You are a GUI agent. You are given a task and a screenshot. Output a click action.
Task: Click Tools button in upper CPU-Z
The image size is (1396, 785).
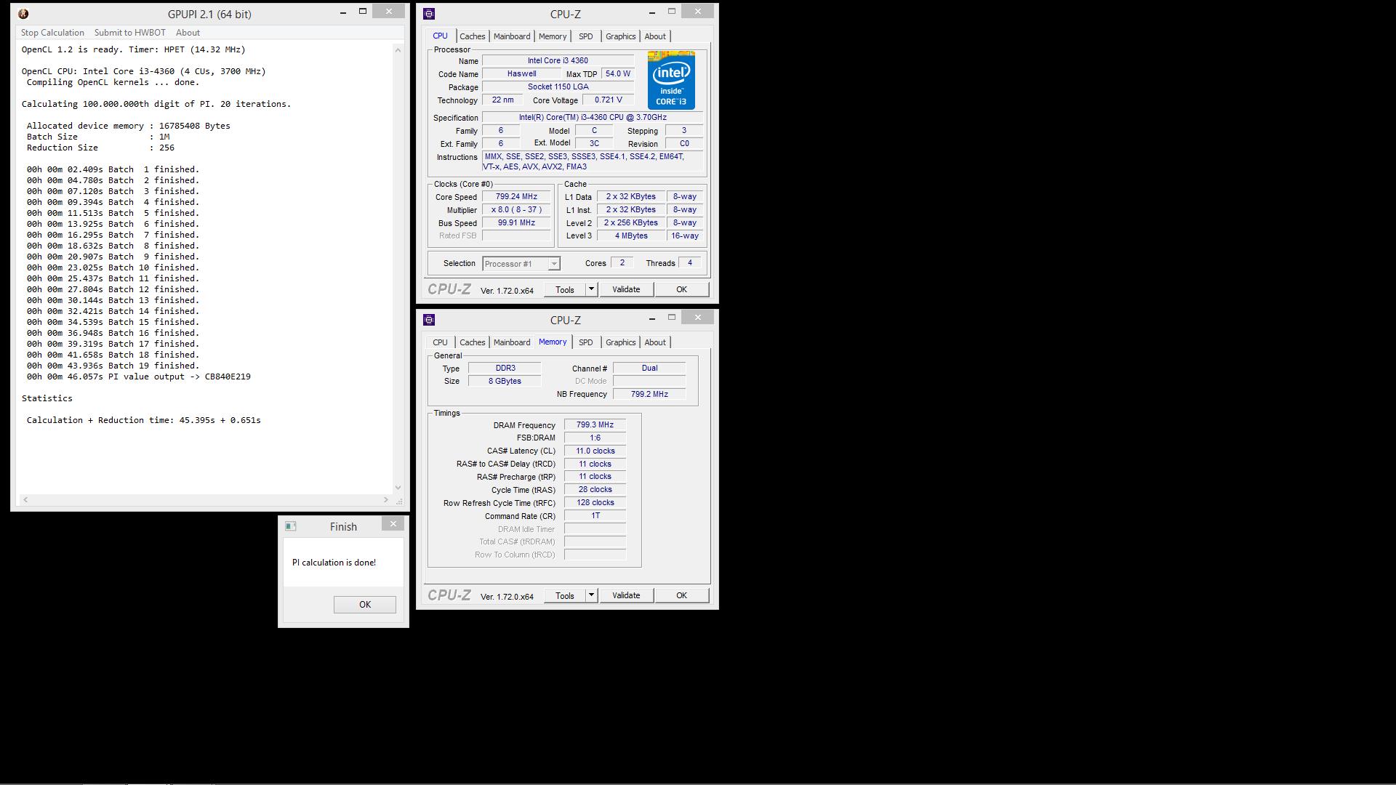(x=565, y=289)
